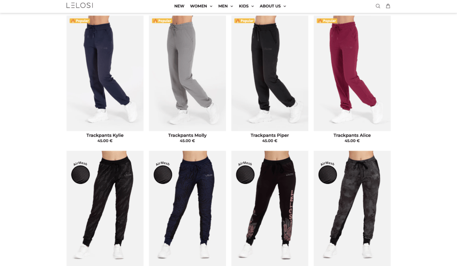Click Popular badge on Trackpants Alice
Viewport: 457px width, 266px height.
[327, 21]
